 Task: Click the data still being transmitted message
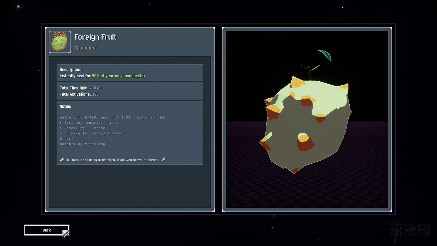[x=112, y=160]
